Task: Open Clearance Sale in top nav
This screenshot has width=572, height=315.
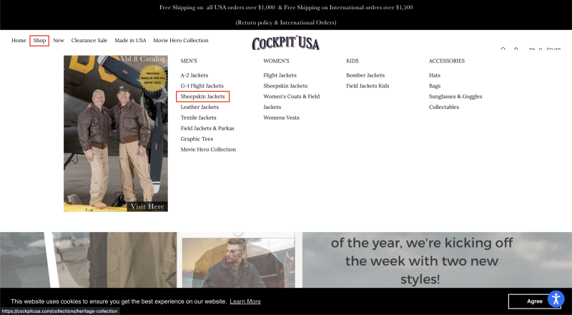Action: (x=89, y=40)
